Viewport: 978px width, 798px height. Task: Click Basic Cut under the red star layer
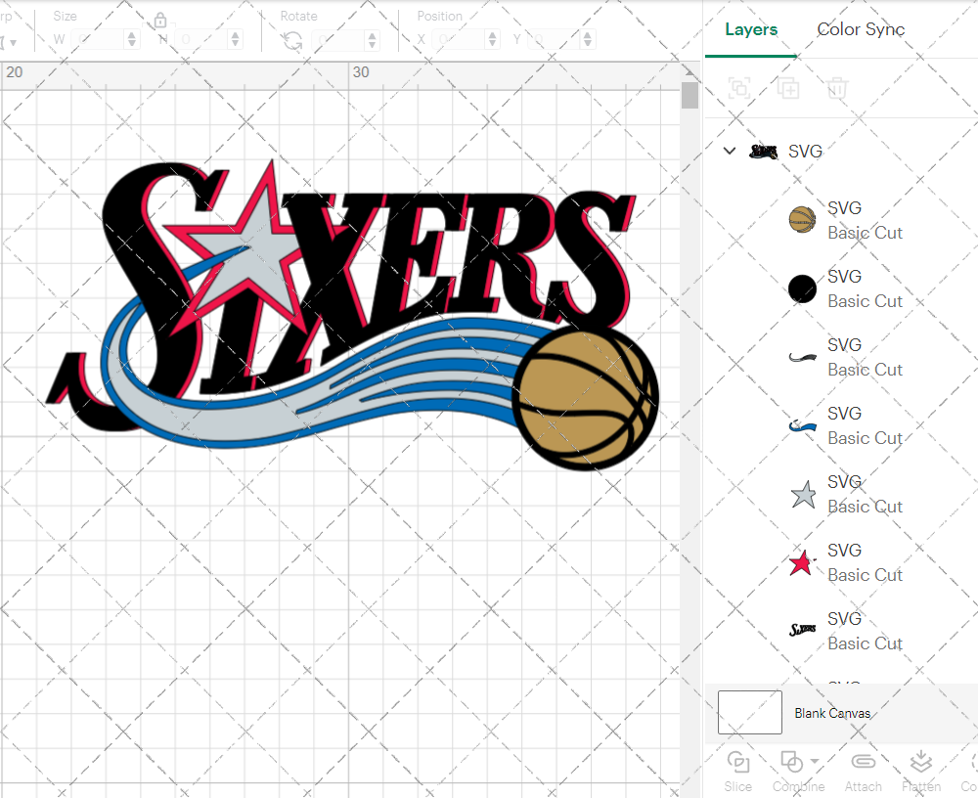click(865, 575)
